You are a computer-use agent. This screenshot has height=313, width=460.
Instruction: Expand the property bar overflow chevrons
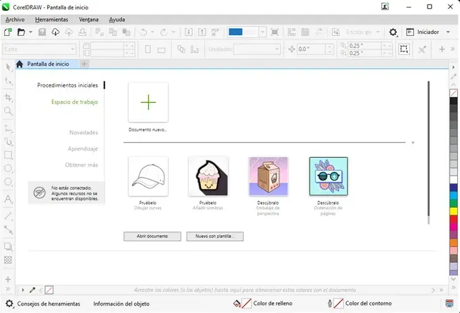tap(453, 49)
